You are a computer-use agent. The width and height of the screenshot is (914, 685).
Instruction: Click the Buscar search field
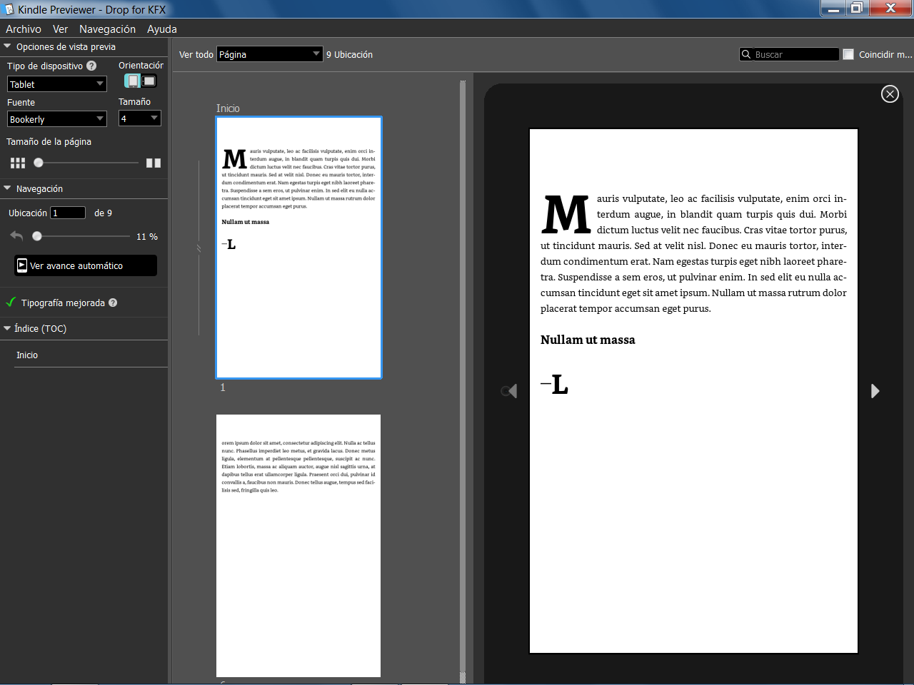point(795,54)
